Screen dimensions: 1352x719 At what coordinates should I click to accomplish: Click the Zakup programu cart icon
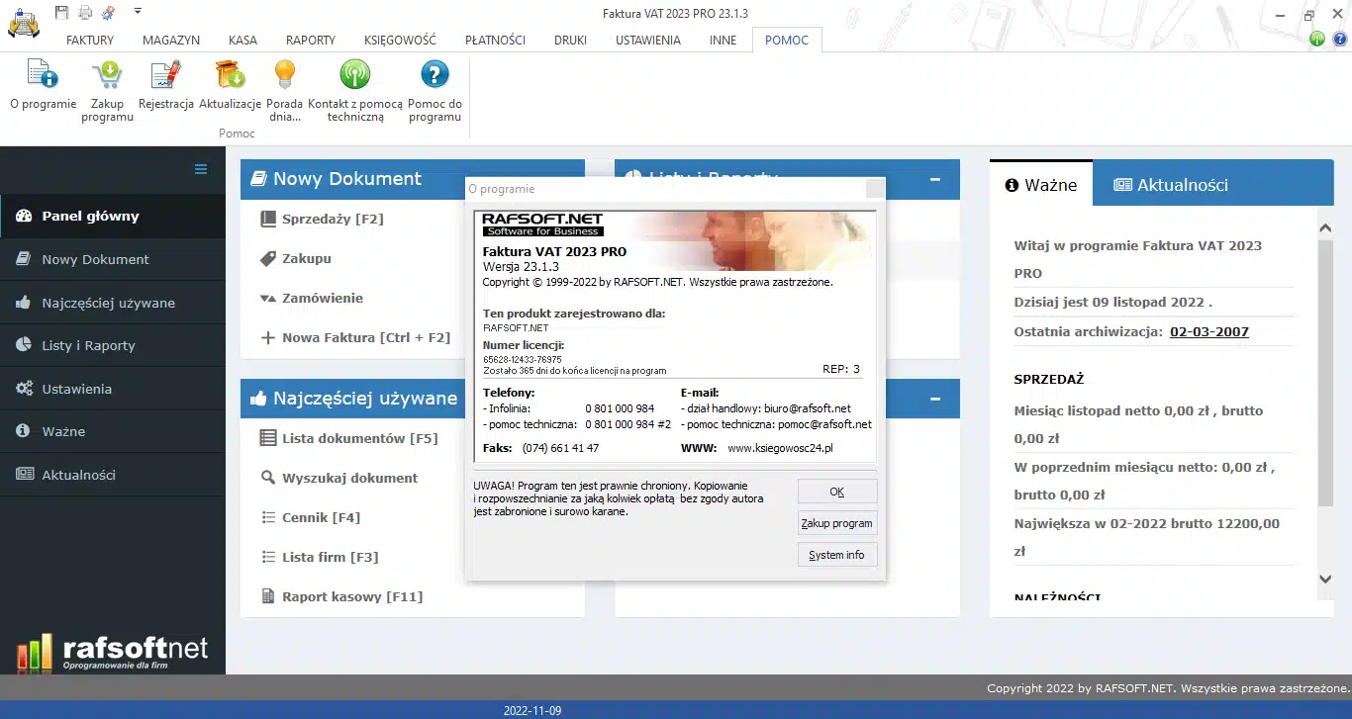click(107, 75)
